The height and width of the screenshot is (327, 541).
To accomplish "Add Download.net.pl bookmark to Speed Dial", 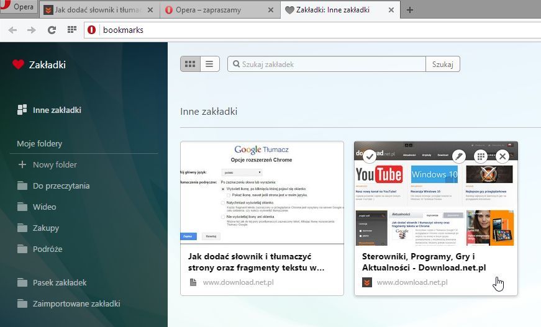I will (481, 156).
